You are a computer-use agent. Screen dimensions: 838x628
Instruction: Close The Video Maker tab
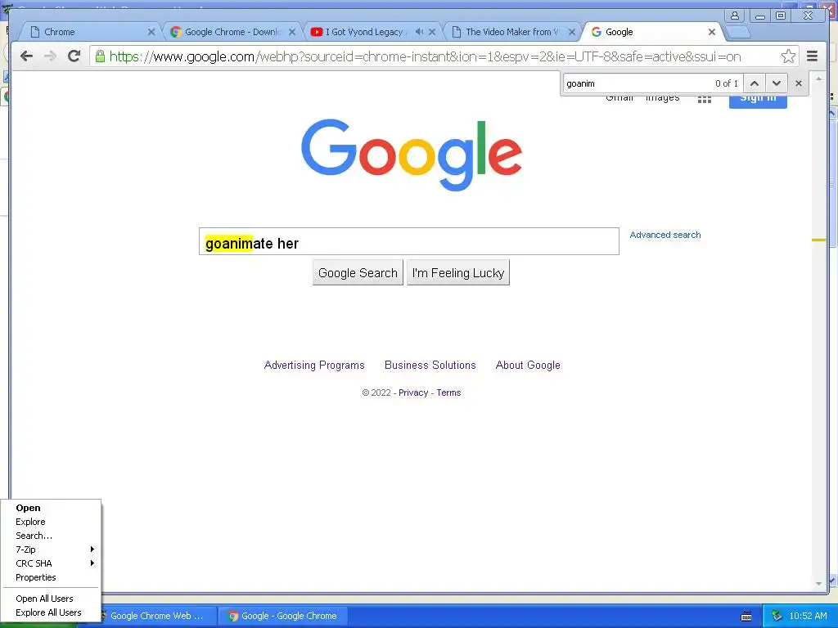click(572, 32)
